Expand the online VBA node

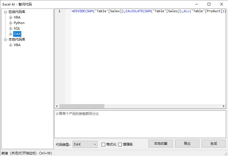tap(10, 17)
